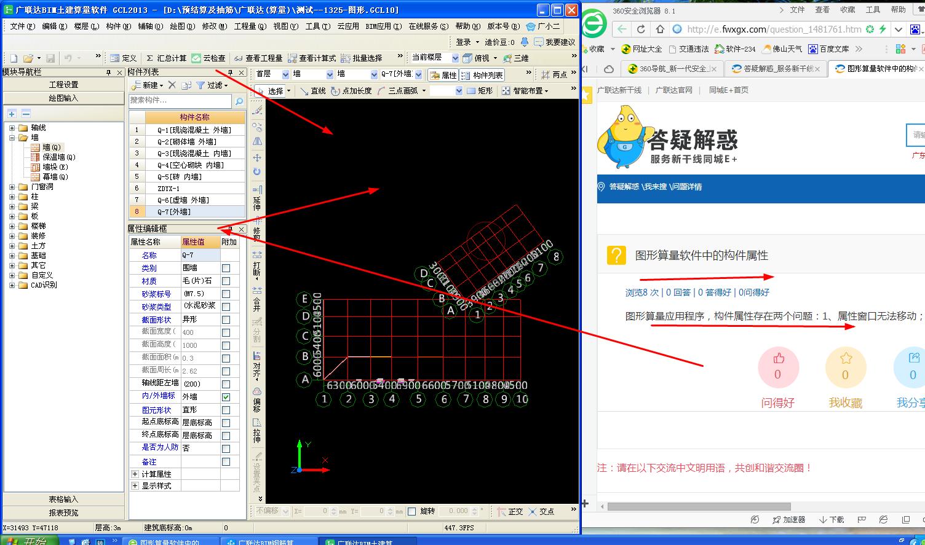Open the 视图(V) menu
Screen dimensions: 925x545
(285, 26)
